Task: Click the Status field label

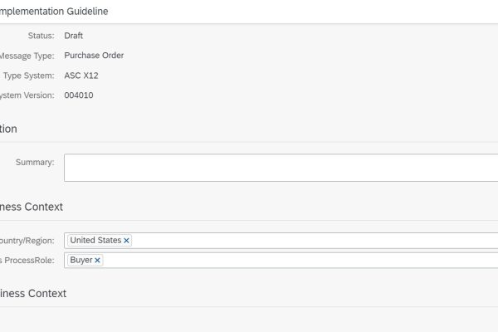Action: (x=41, y=36)
